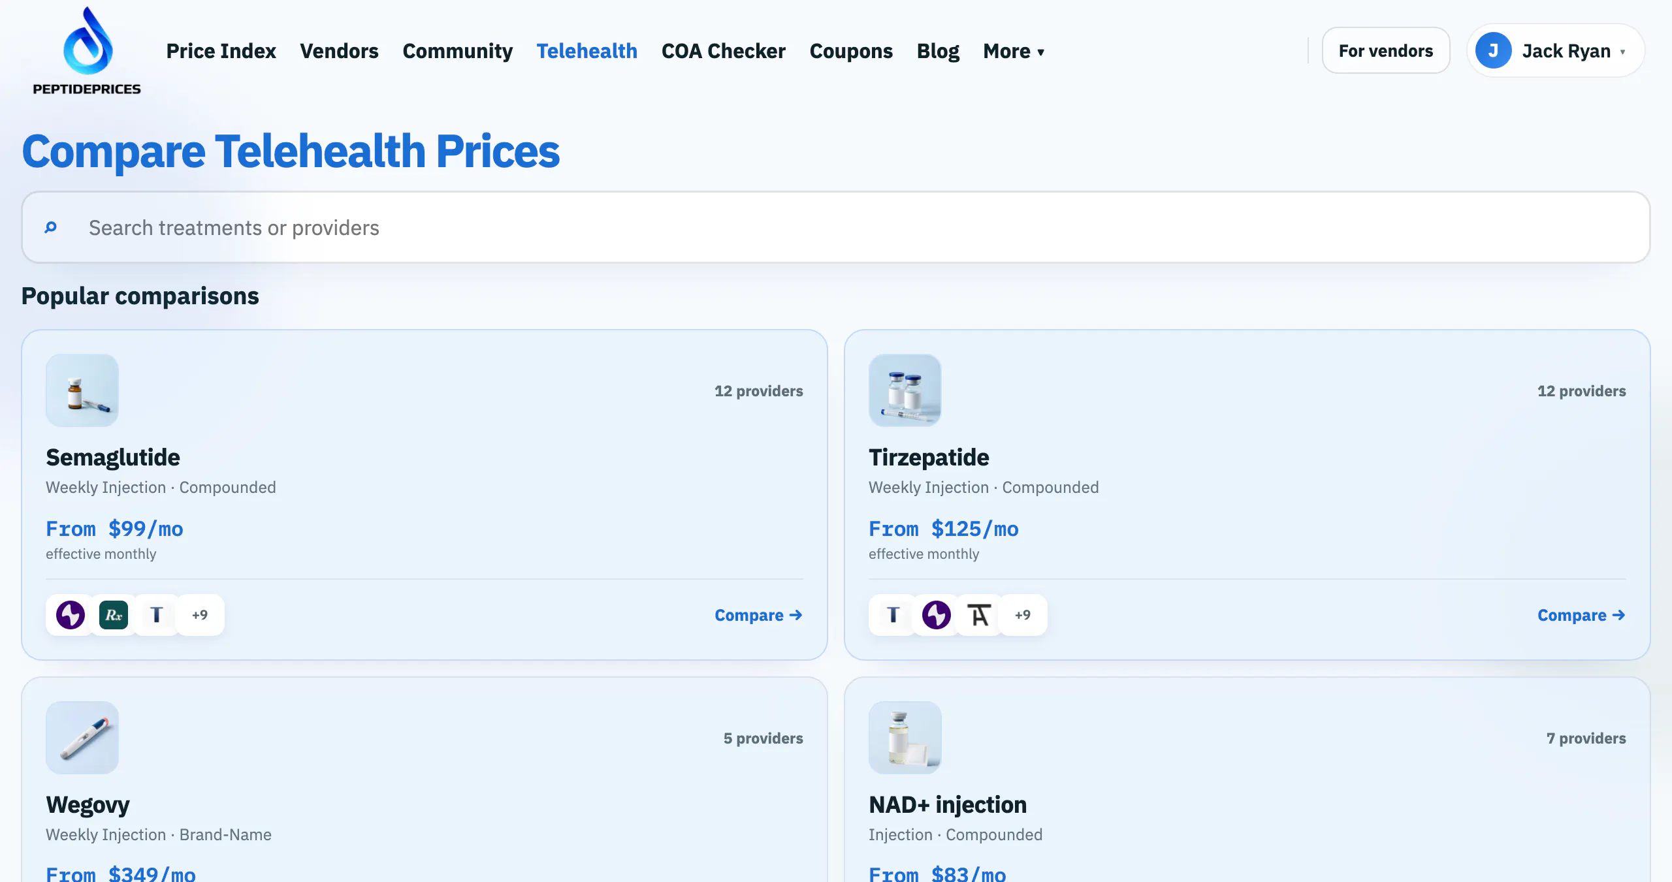Click the Wegovy card title
Viewport: 1672px width, 882px height.
88,804
